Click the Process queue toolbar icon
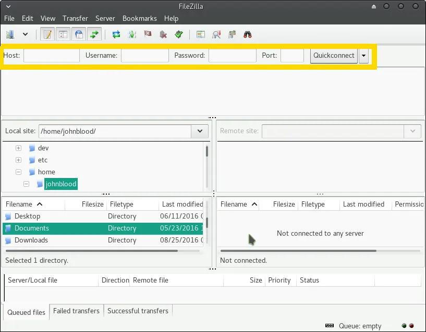The height and width of the screenshot is (332, 426). click(132, 35)
